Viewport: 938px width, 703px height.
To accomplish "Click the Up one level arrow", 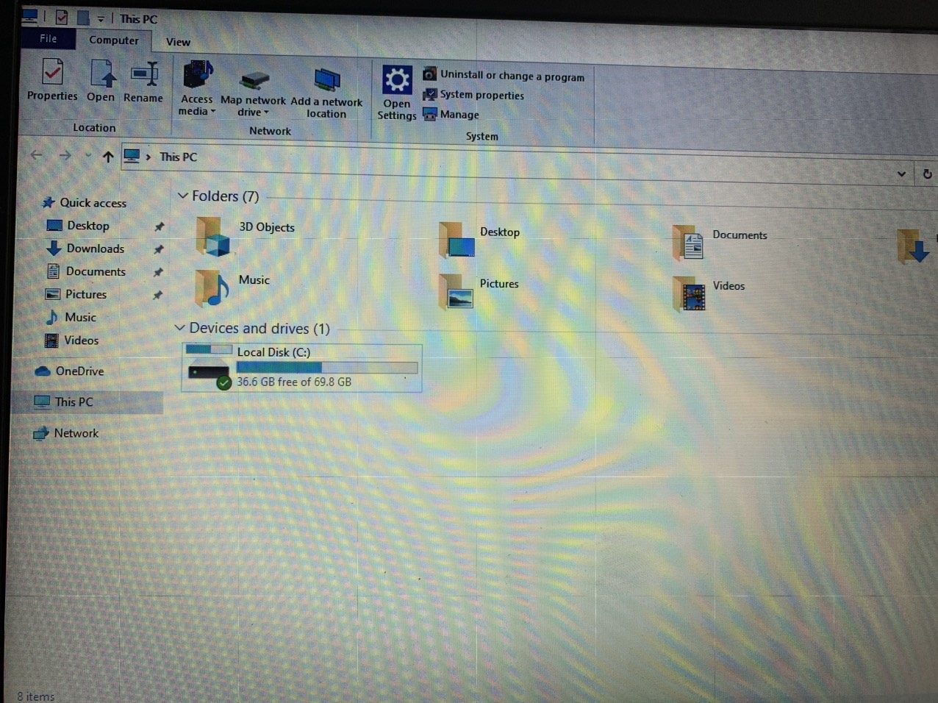I will click(x=108, y=157).
